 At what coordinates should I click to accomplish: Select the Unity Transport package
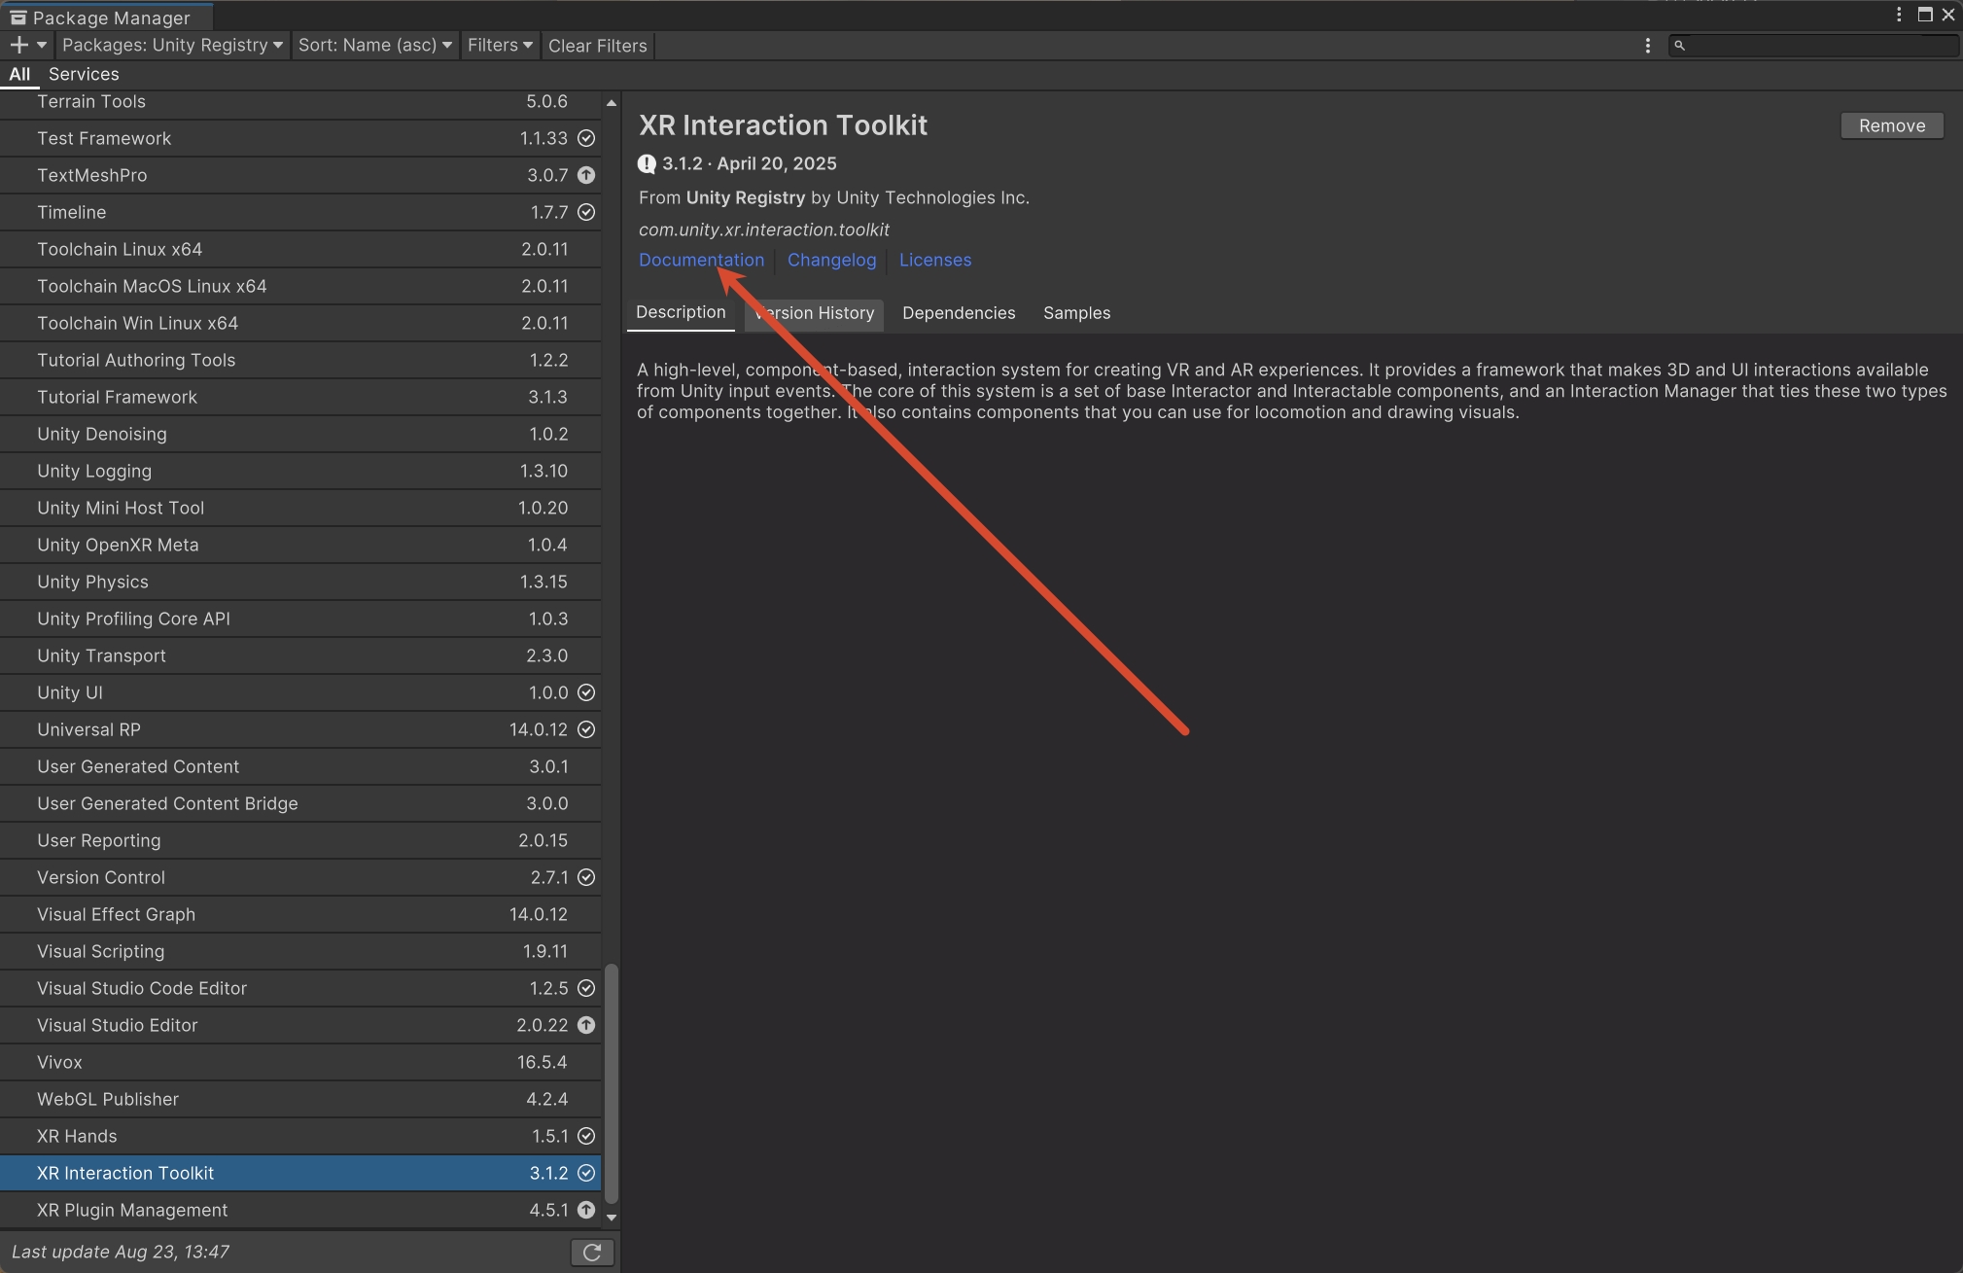[300, 655]
